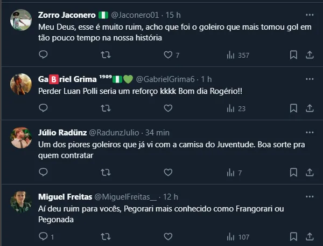Reply to Miguel Freitas's tweet with 1 reply
This screenshot has width=323, height=246.
[44, 237]
